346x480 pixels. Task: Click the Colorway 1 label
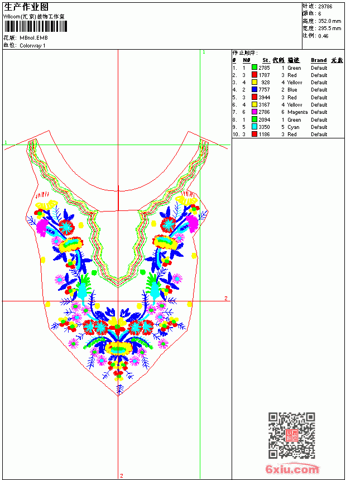point(32,46)
